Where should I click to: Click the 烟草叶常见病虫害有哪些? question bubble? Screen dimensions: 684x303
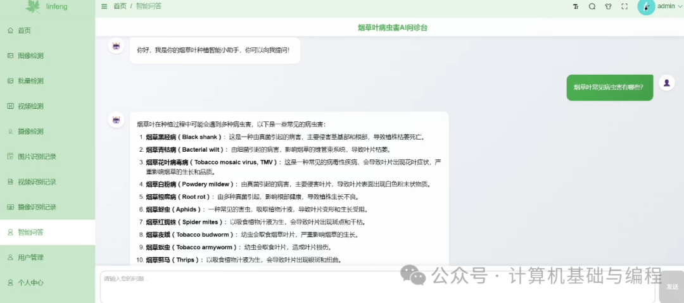click(610, 87)
